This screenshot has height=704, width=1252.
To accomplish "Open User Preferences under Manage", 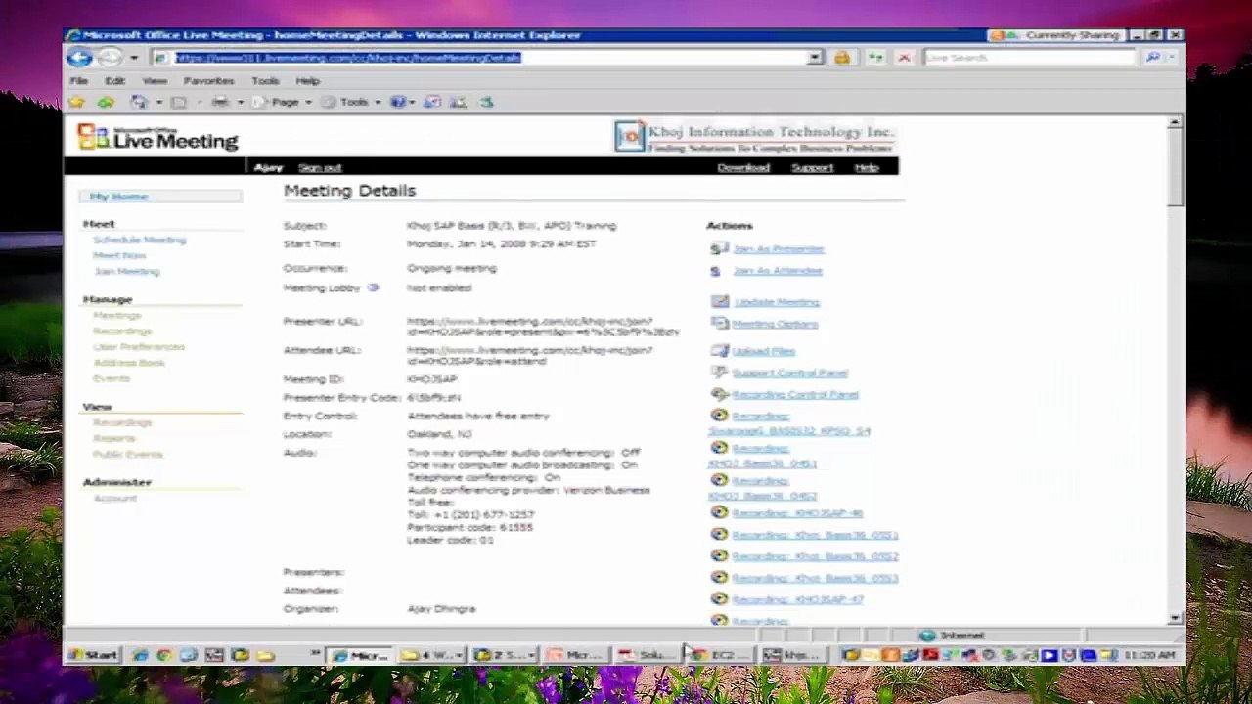I will [x=139, y=347].
